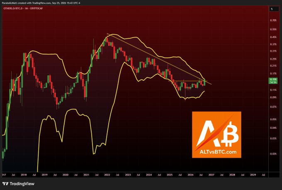282x190 pixels.
Task: Click the 2020 time axis label
Action: coord(66,175)
